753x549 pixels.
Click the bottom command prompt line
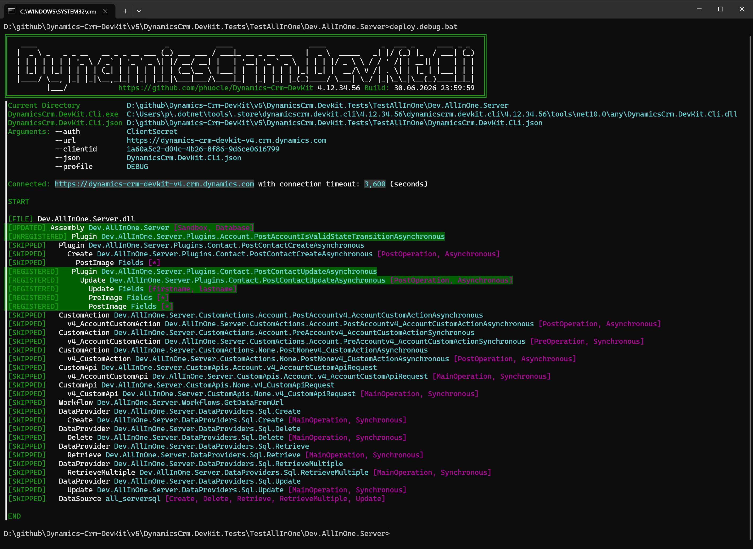[x=197, y=533]
